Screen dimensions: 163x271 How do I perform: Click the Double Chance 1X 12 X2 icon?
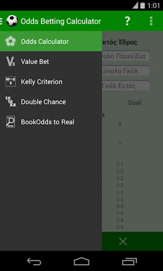click(10, 102)
